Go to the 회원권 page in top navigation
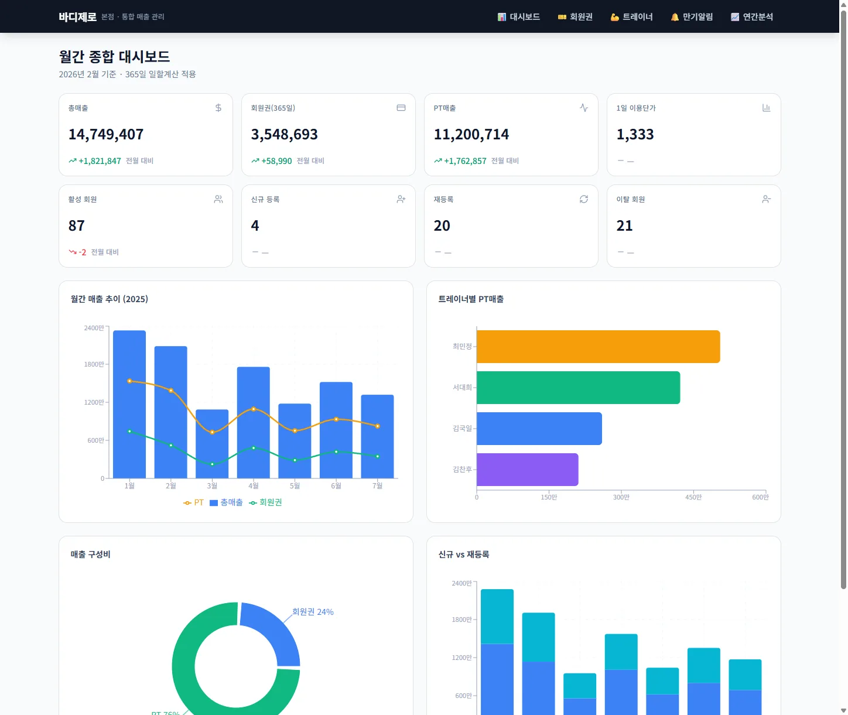This screenshot has width=848, height=715. click(575, 17)
